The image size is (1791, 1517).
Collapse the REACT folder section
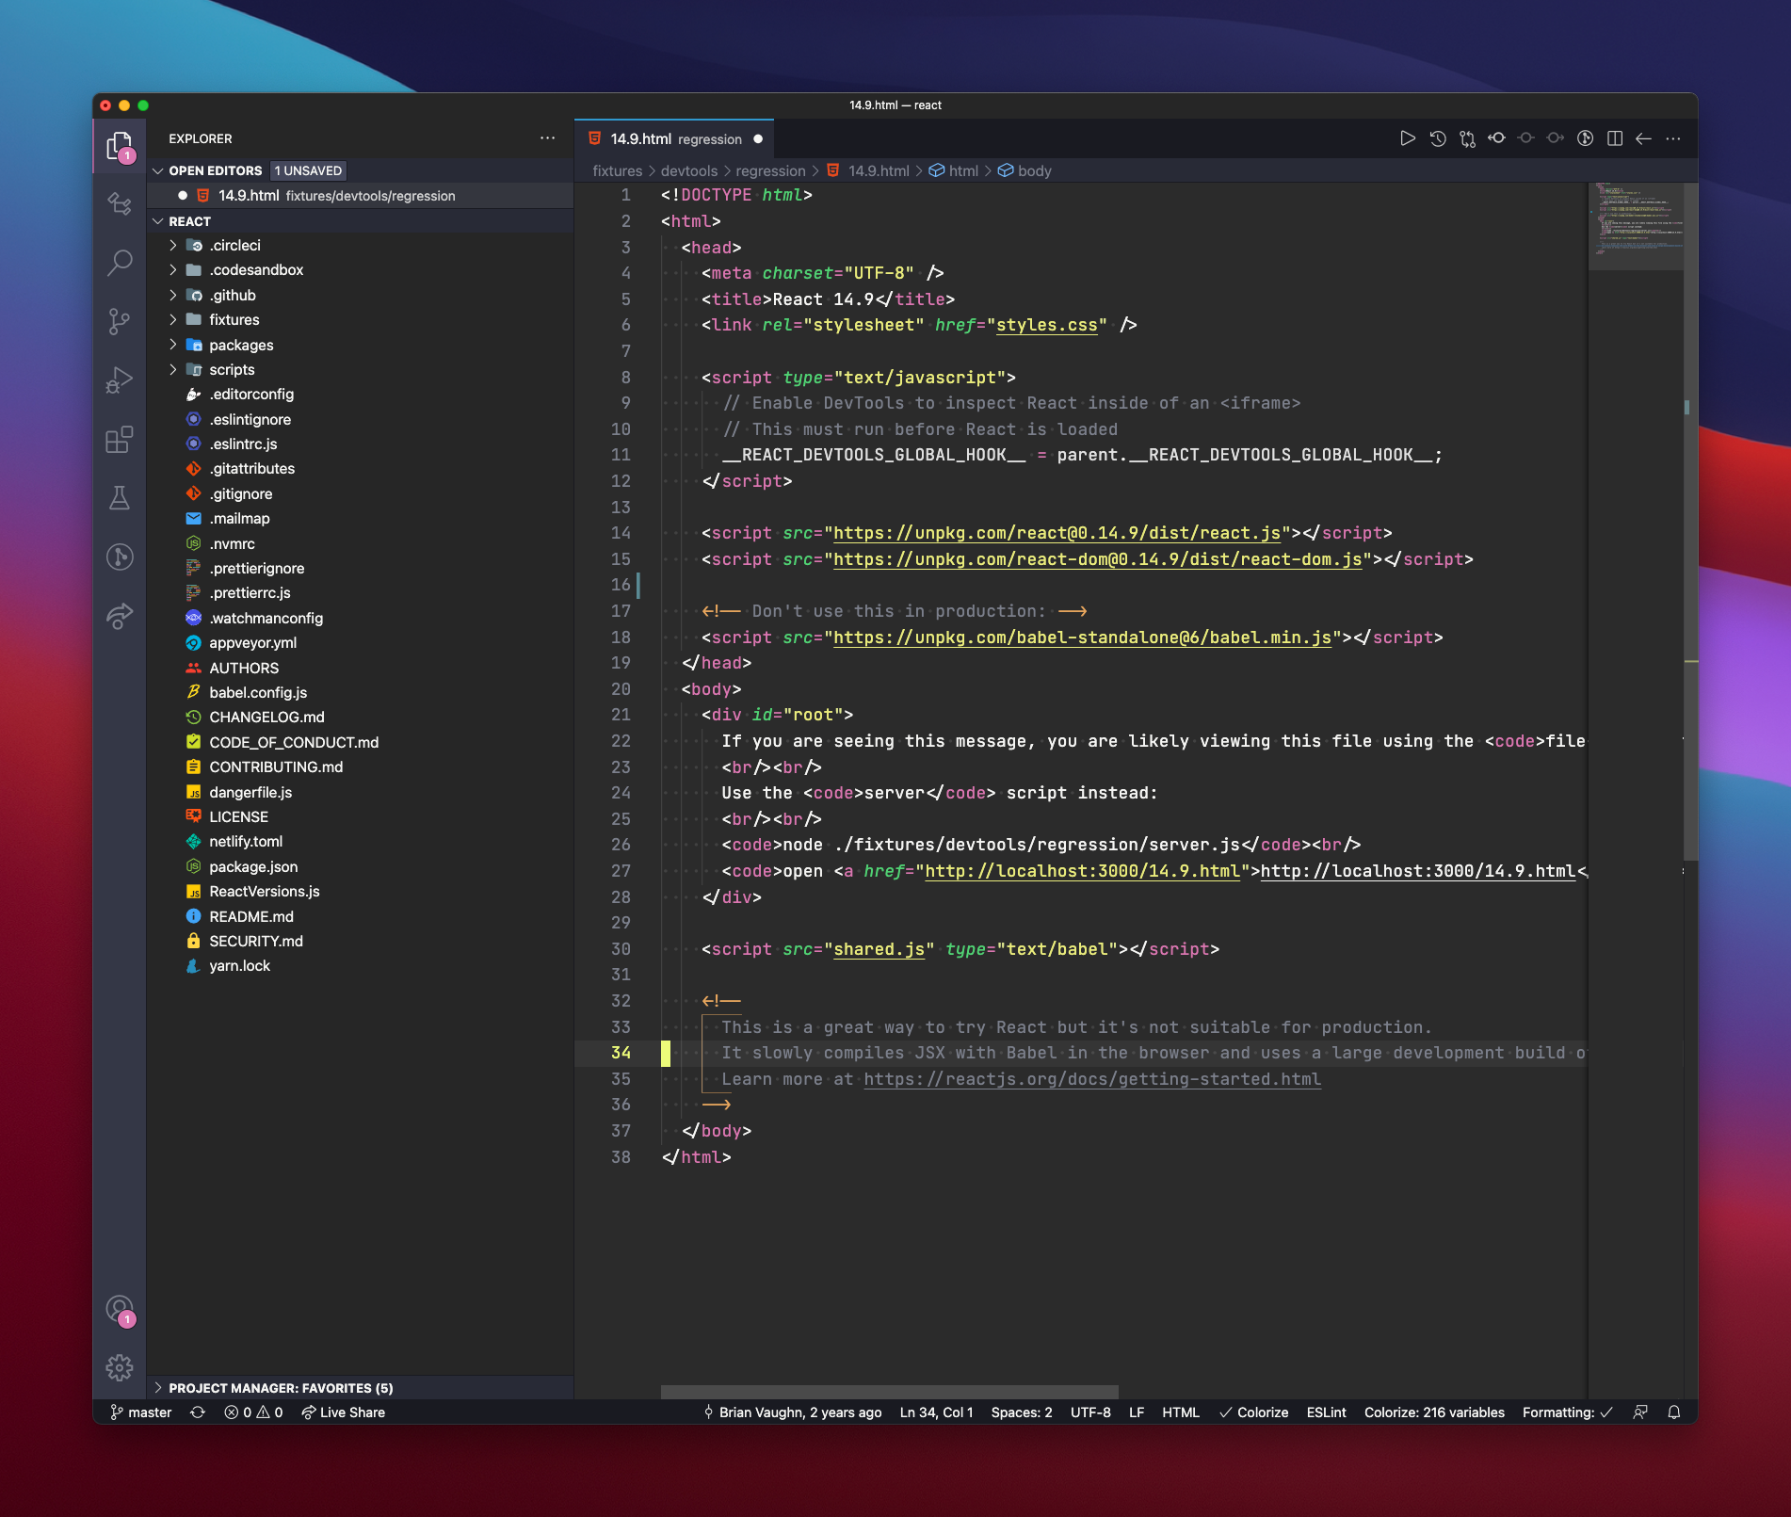click(x=158, y=221)
